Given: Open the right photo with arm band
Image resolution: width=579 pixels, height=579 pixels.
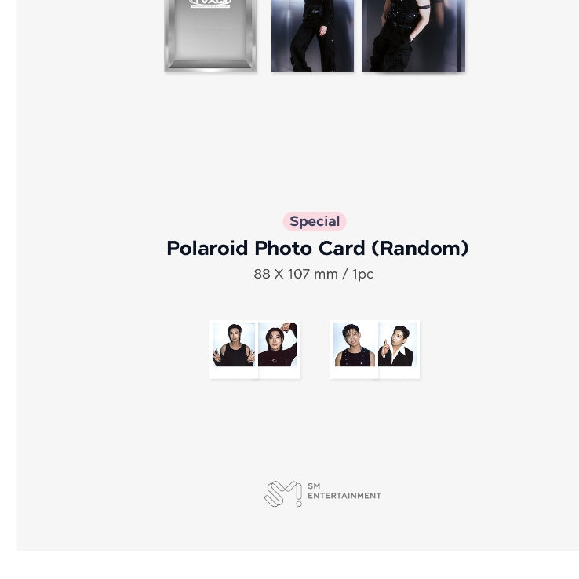Looking at the screenshot, I should [x=413, y=36].
